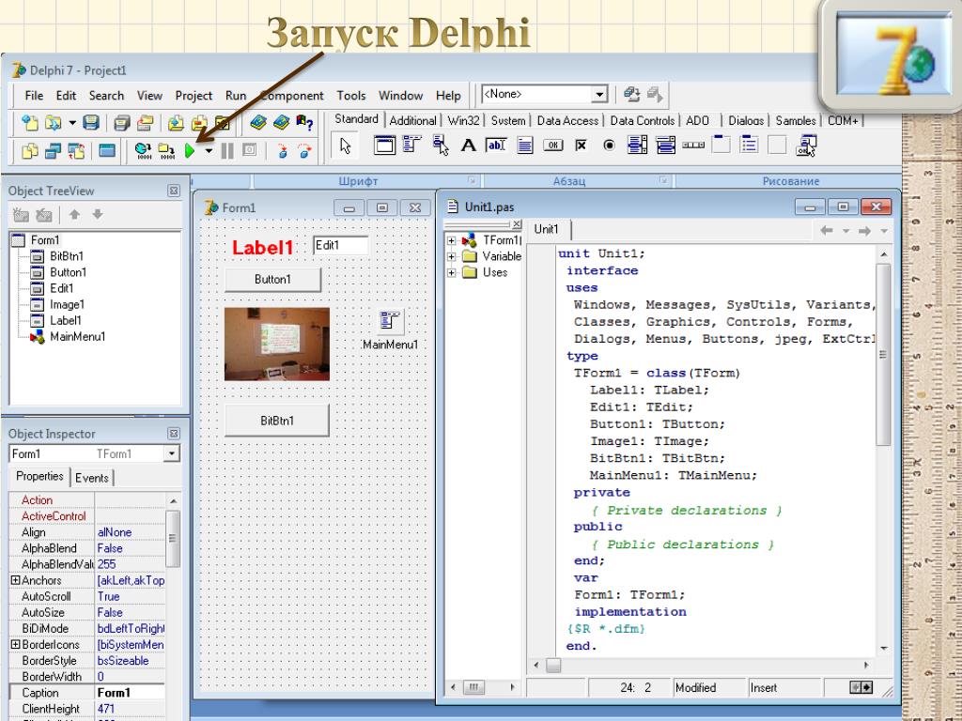
Task: Expand the Anchors property
Action: [x=15, y=580]
